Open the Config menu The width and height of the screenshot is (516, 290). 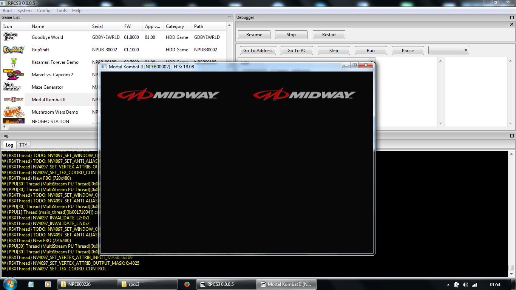(43, 11)
